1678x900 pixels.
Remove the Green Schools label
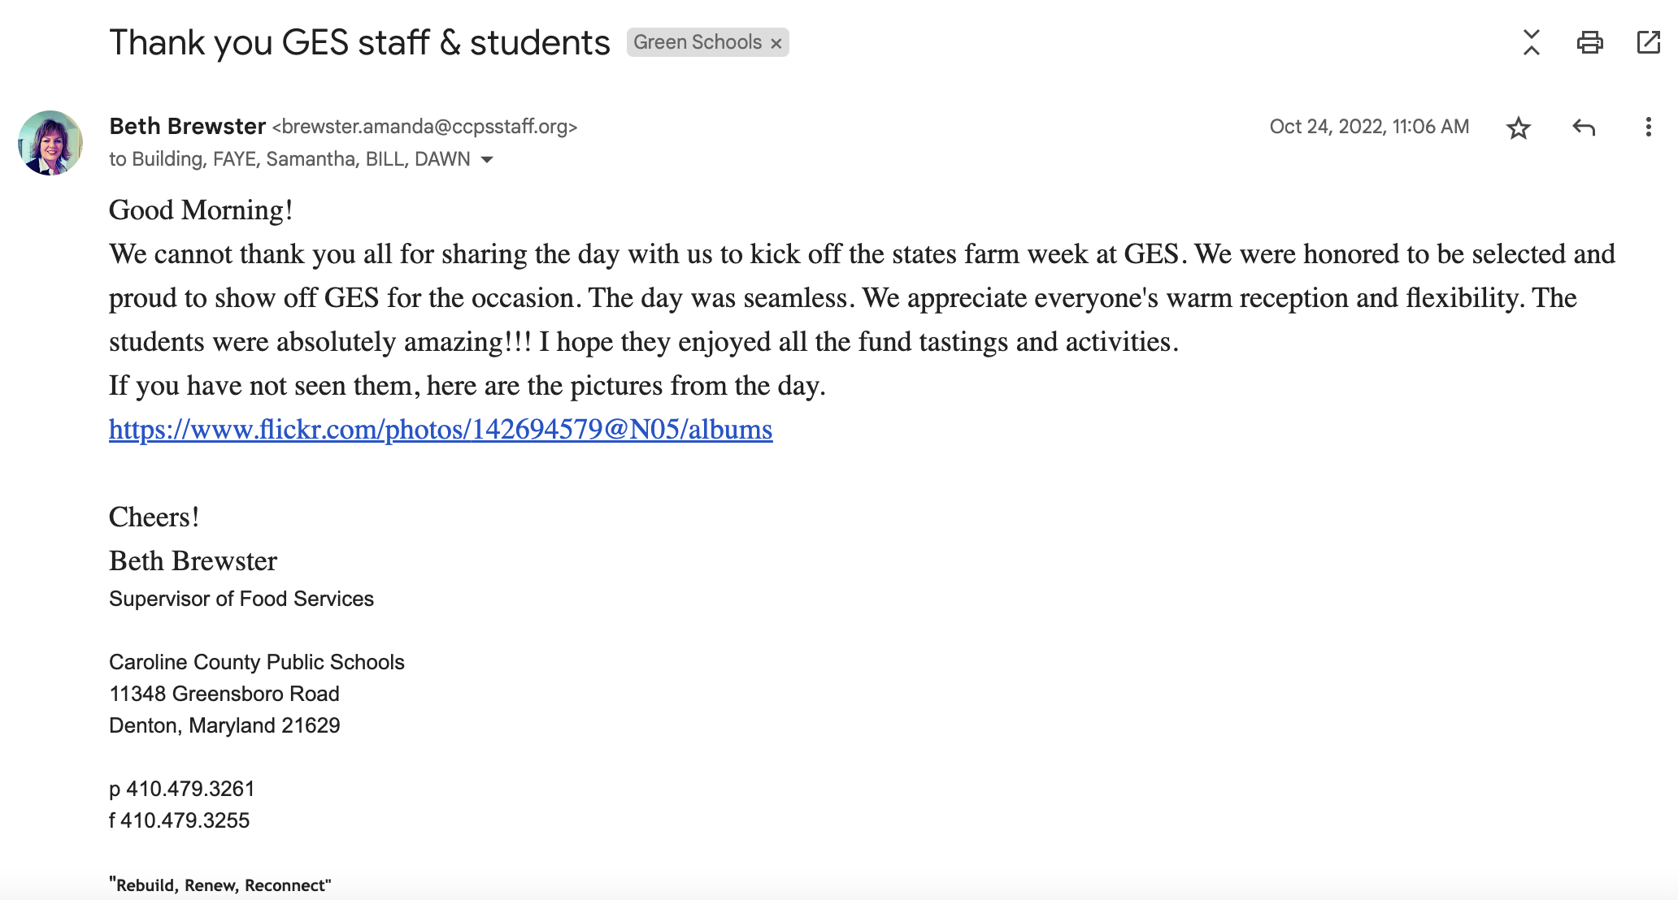(776, 44)
